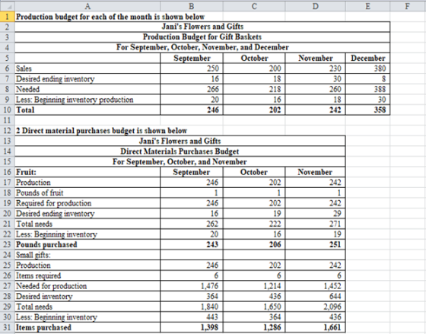This screenshot has height=334, width=426.
Task: Click the 'Fruit:' label cell
Action: coord(87,172)
